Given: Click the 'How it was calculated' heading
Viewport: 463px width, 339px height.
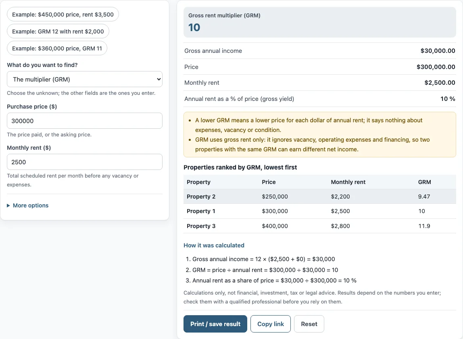Looking at the screenshot, I should coord(214,245).
